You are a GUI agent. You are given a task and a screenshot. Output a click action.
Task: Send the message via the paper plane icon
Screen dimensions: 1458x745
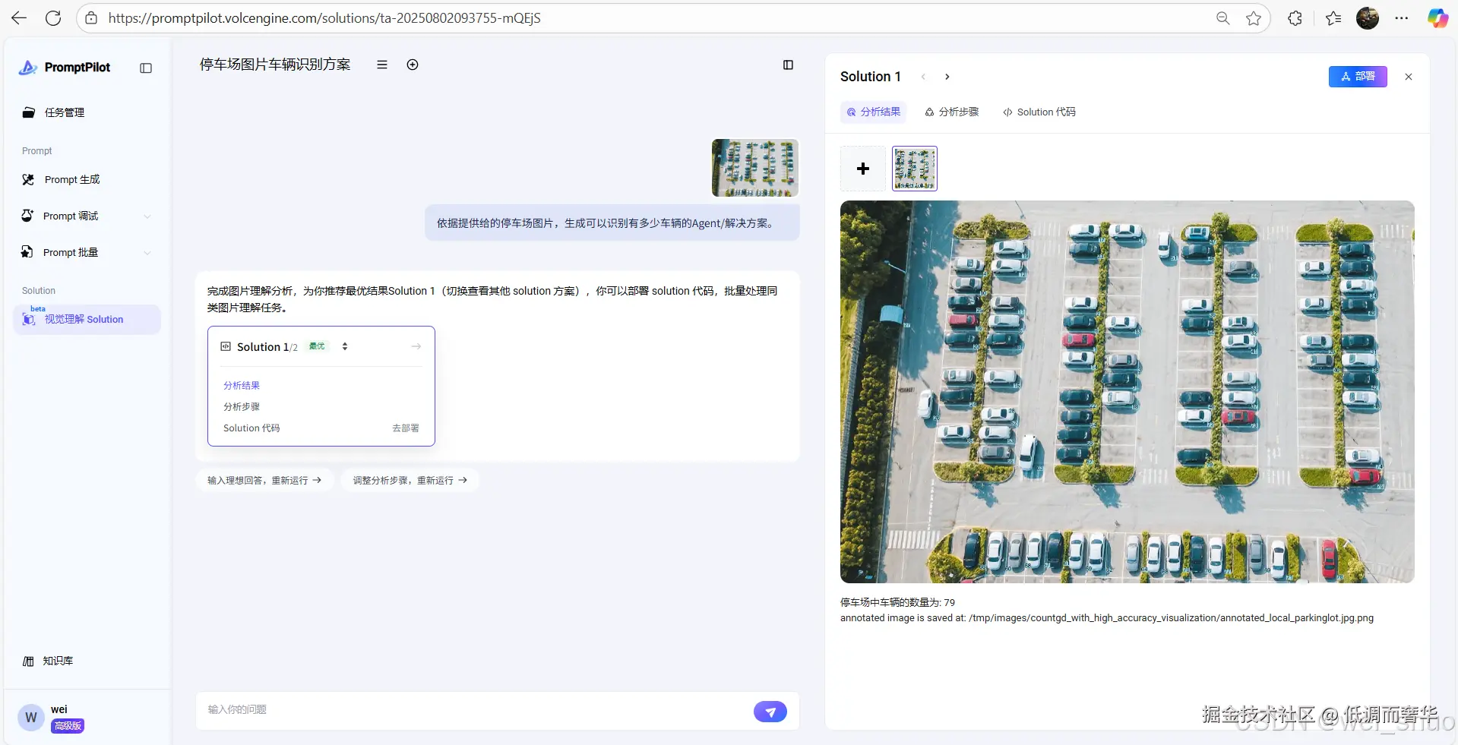770,711
